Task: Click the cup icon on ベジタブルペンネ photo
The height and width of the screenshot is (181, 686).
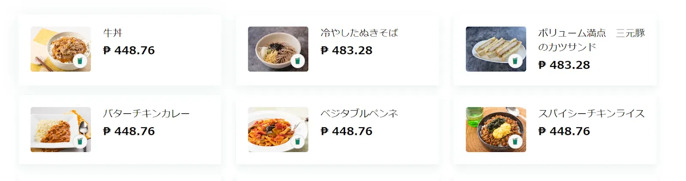Action: pyautogui.click(x=298, y=141)
